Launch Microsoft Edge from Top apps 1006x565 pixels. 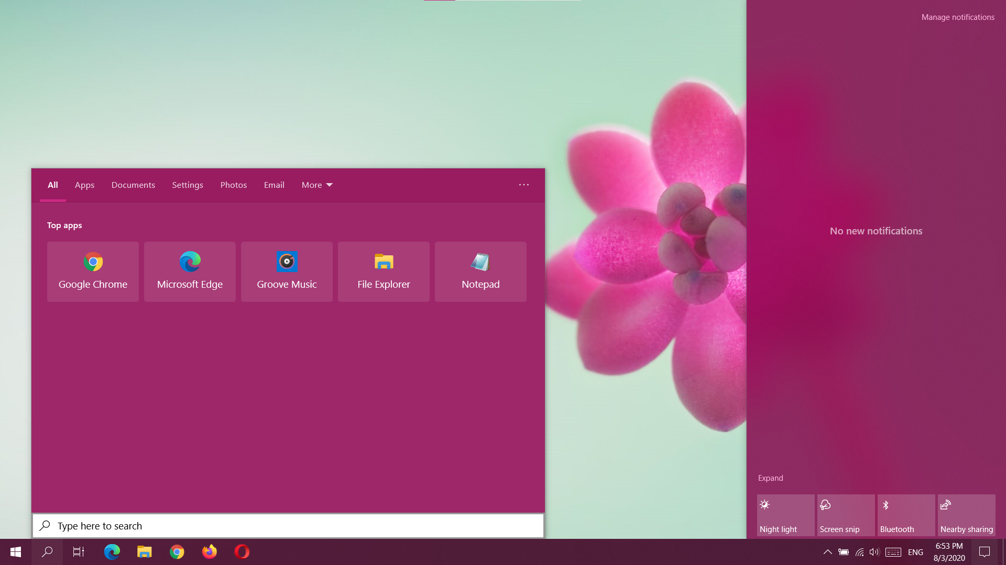(190, 272)
